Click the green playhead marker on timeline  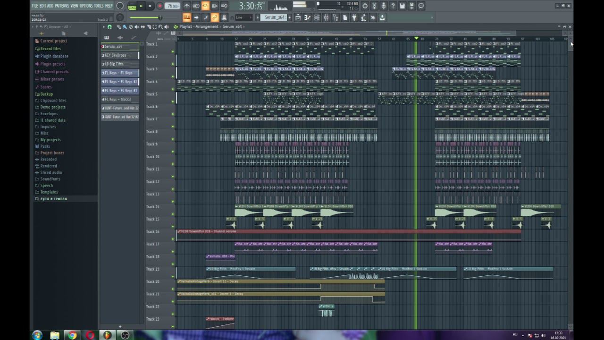(416, 38)
